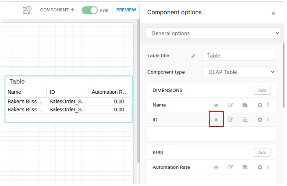The width and height of the screenshot is (287, 186).
Task: Open alignment options for Name dimension
Action: (x=245, y=105)
